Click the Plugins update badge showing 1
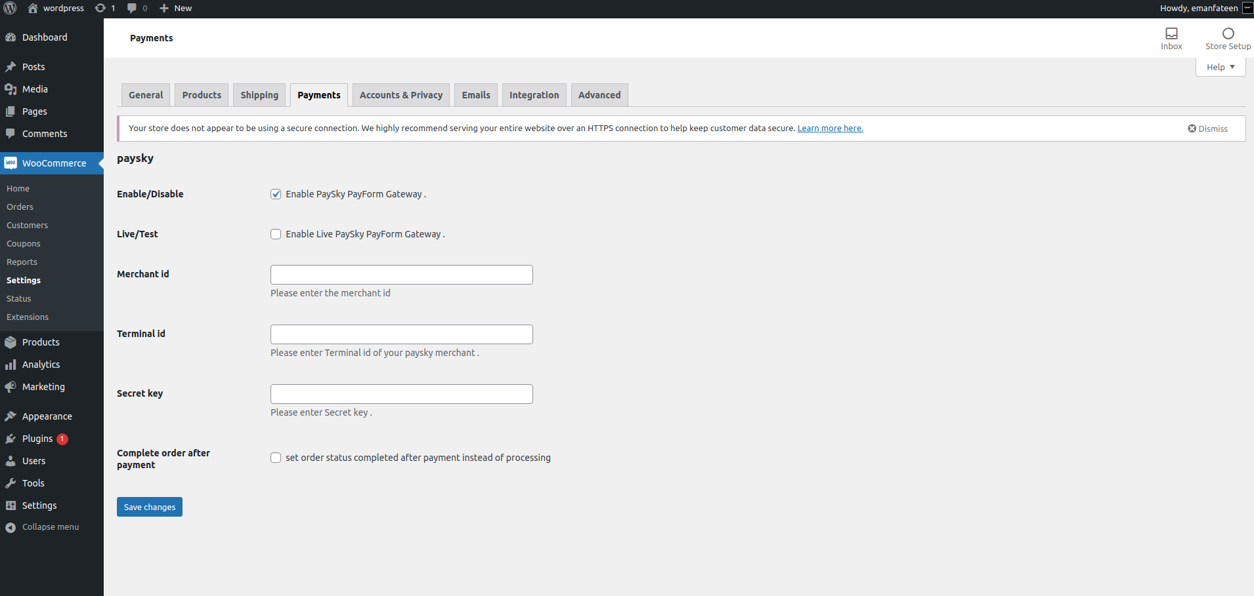Viewport: 1254px width, 596px height. click(62, 439)
